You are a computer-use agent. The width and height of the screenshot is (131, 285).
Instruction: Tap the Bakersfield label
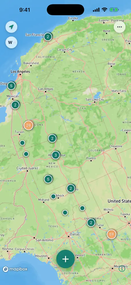point(31,63)
